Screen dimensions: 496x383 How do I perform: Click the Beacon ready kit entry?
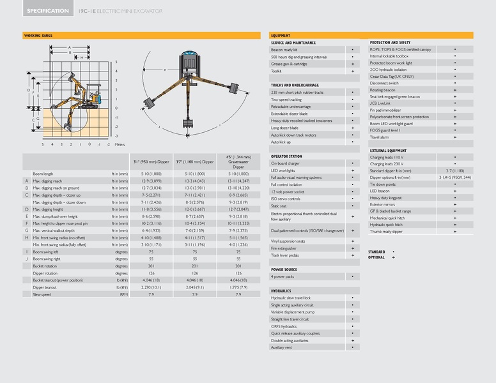click(x=284, y=50)
